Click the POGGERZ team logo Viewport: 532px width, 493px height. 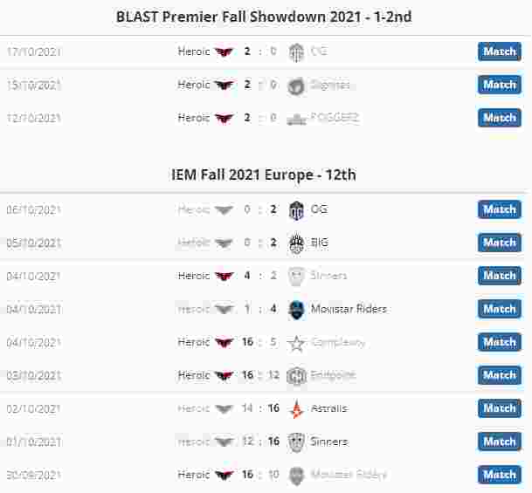[x=296, y=119]
